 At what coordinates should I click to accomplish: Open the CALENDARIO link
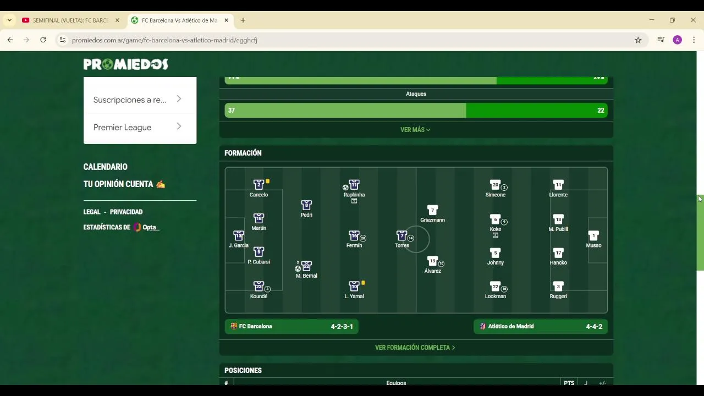pos(106,167)
